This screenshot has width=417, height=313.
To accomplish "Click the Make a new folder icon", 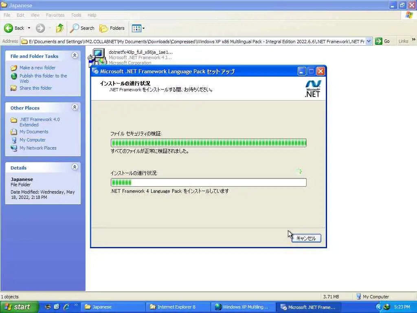I will point(14,68).
